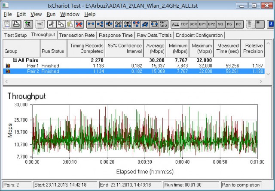The height and width of the screenshot is (191, 275).
Task: Click the Minimum (Mbps) column header
Action: [177, 48]
